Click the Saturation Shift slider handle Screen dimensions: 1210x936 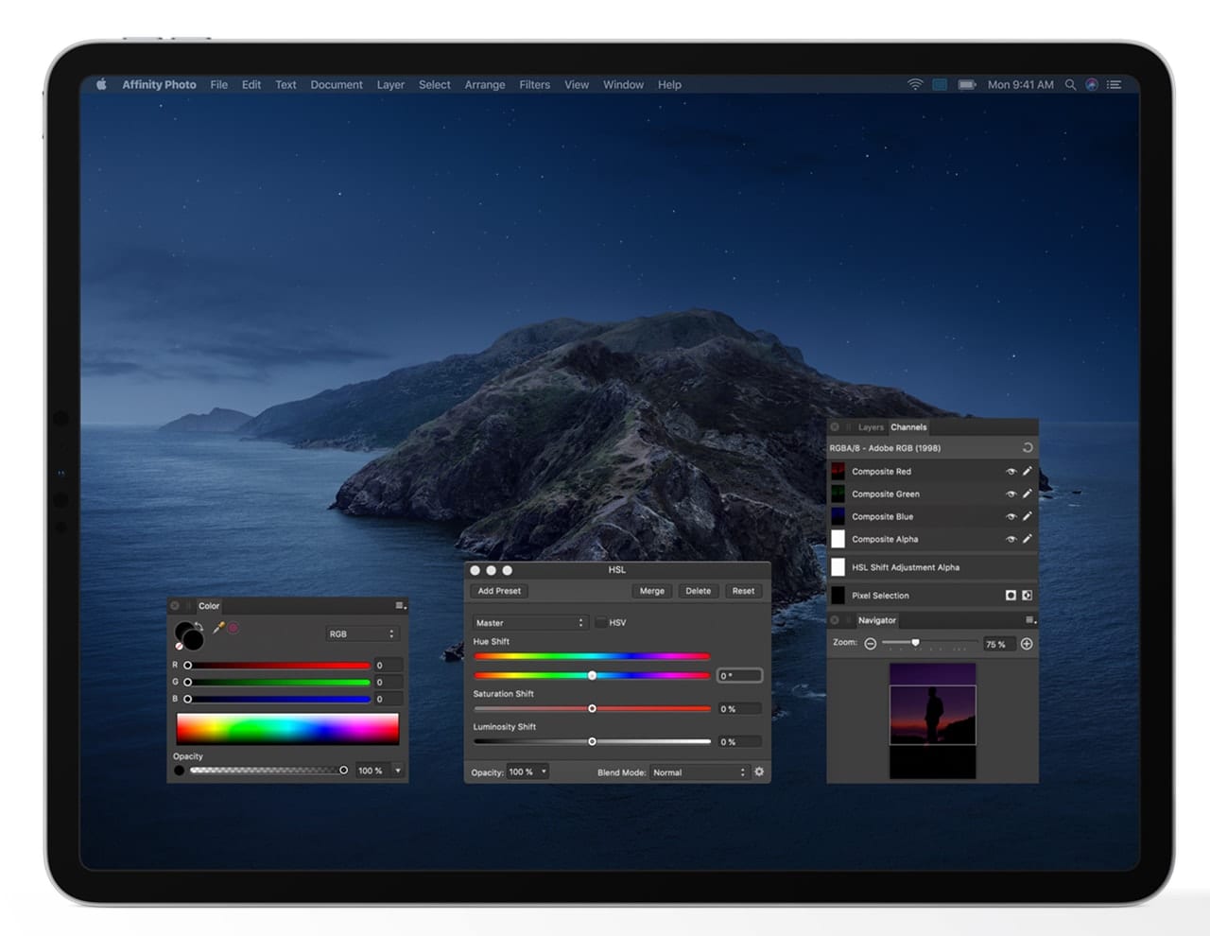(592, 709)
